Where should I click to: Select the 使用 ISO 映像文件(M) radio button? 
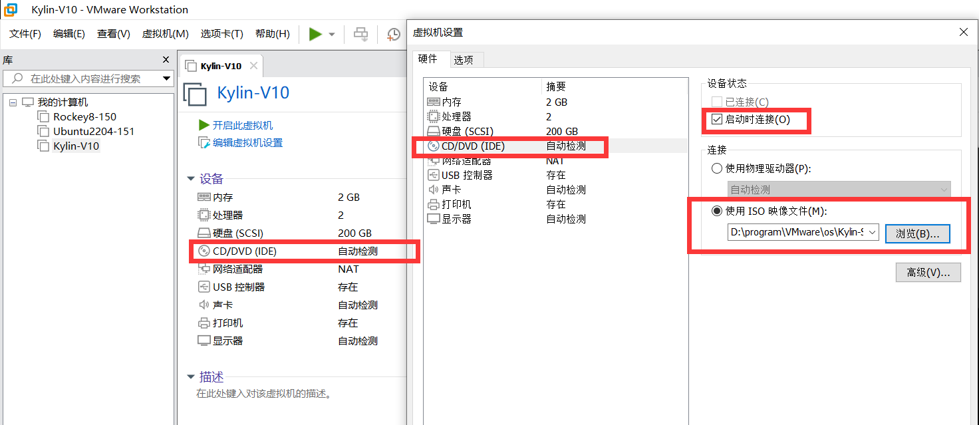(717, 211)
